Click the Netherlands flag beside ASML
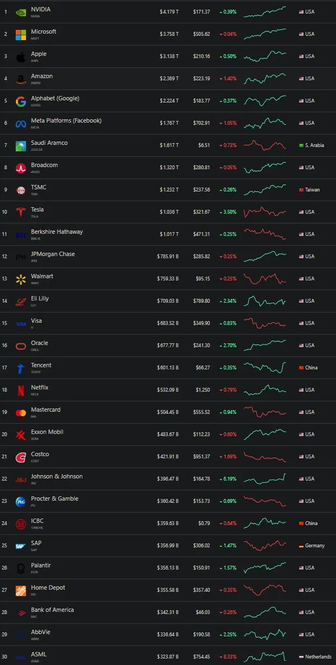The height and width of the screenshot is (665, 336). point(301,657)
